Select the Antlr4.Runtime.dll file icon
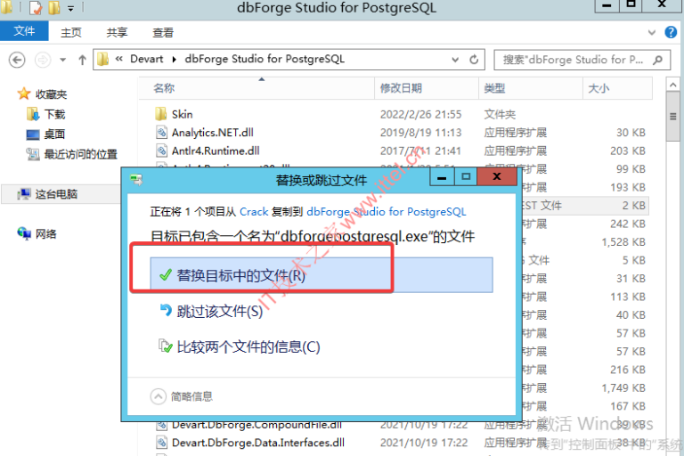The width and height of the screenshot is (684, 456). coord(161,151)
